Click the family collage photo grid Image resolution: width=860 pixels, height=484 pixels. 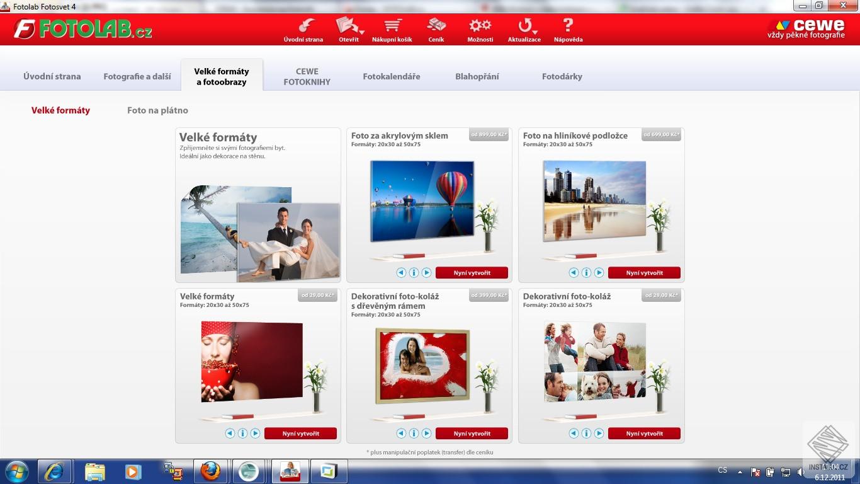click(595, 361)
